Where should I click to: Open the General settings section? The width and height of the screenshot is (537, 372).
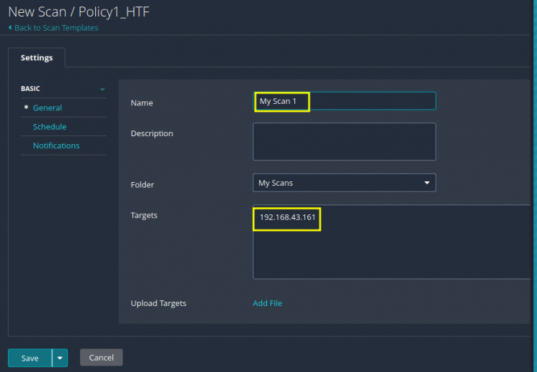[x=47, y=108]
